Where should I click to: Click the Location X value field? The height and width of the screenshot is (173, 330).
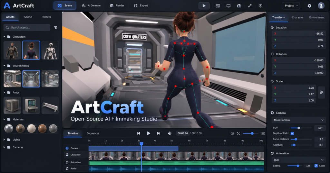tap(298, 33)
